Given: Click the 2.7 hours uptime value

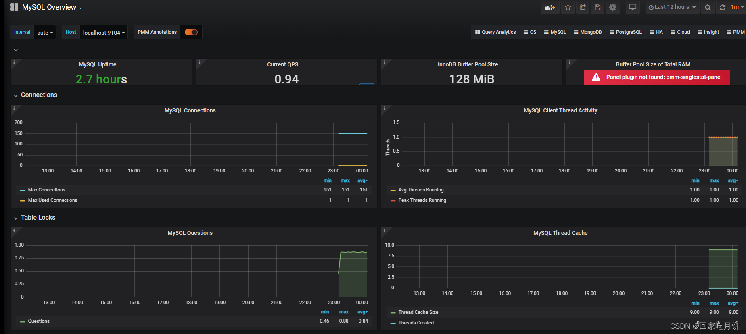Looking at the screenshot, I should click(x=101, y=79).
